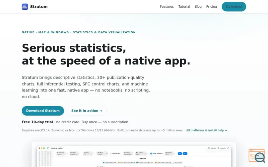Open the Overlays pill in app preview
The height and width of the screenshot is (167, 268).
click(128, 154)
